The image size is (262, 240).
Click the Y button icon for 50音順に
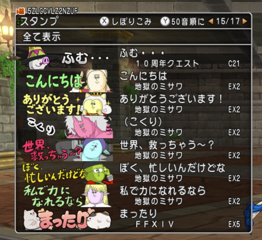coord(165,22)
